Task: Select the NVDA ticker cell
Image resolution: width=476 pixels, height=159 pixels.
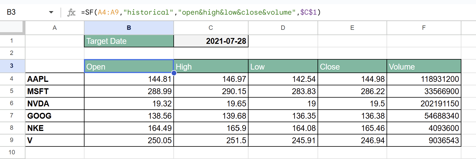Action: (55, 103)
